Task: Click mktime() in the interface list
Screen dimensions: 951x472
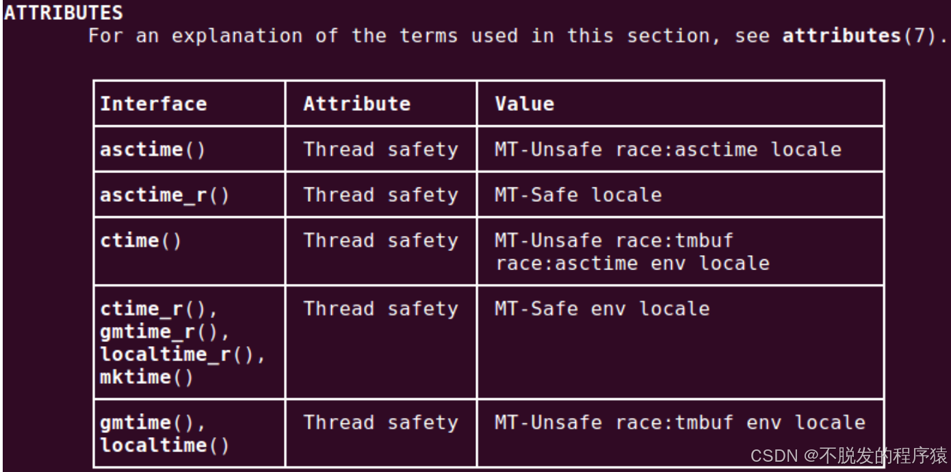Action: tap(147, 377)
